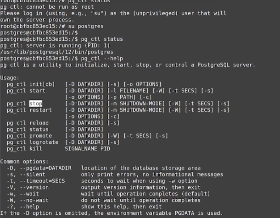Click the logrotate command word
The image size is (280, 218).
[x=44, y=142]
